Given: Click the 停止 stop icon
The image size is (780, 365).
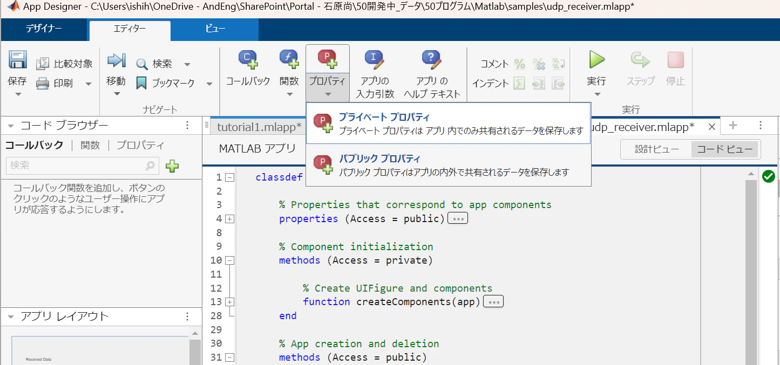Looking at the screenshot, I should [676, 60].
